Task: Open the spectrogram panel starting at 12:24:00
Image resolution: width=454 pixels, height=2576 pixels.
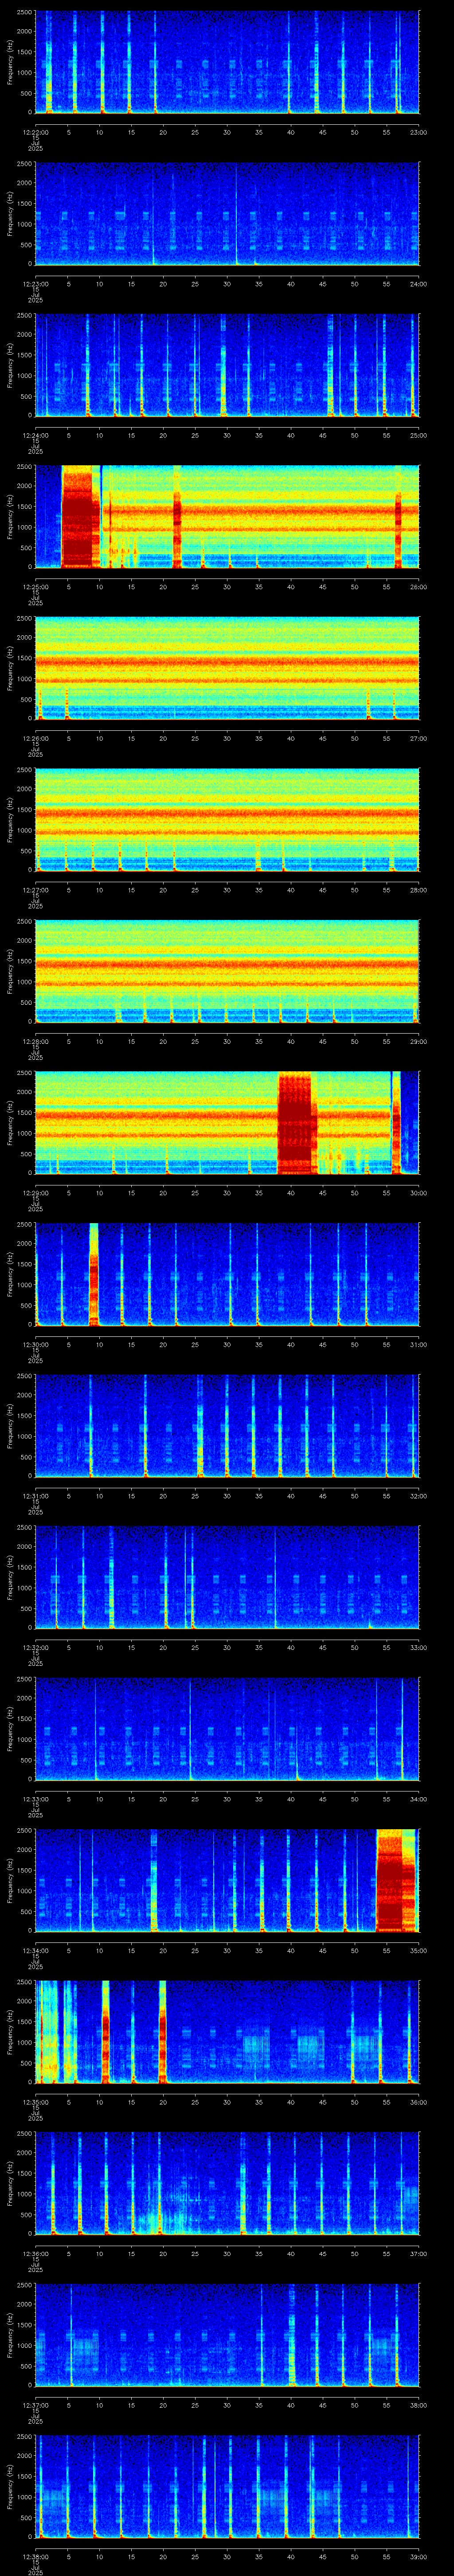Action: [227, 365]
